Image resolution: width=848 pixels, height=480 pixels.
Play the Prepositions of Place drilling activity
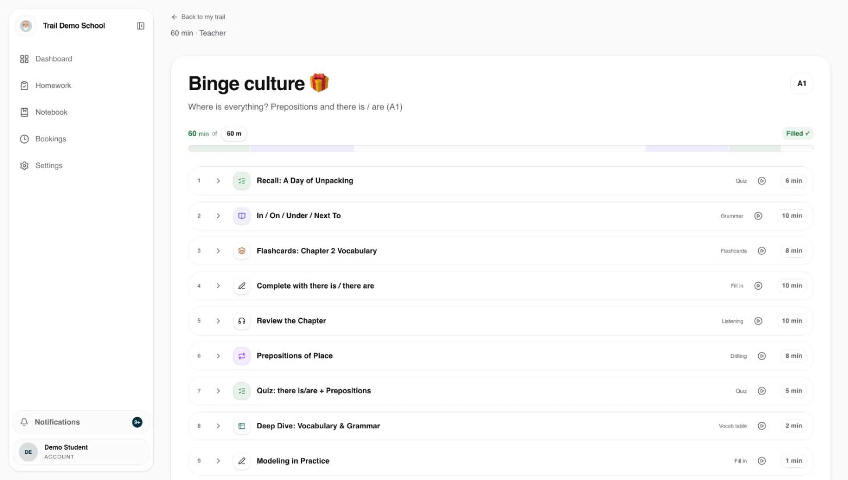coord(762,356)
